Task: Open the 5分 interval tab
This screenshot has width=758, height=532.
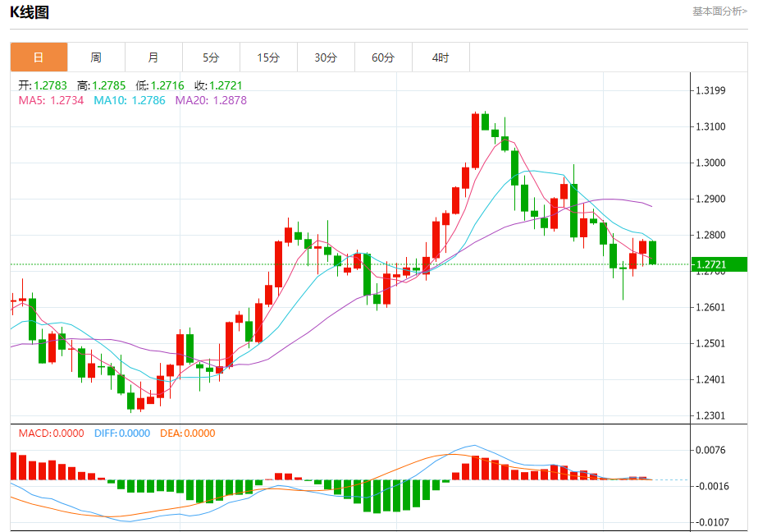Action: click(211, 57)
